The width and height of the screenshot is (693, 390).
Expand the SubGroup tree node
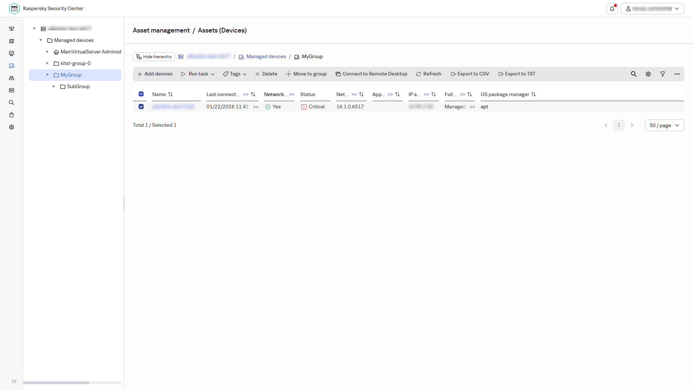(x=54, y=86)
